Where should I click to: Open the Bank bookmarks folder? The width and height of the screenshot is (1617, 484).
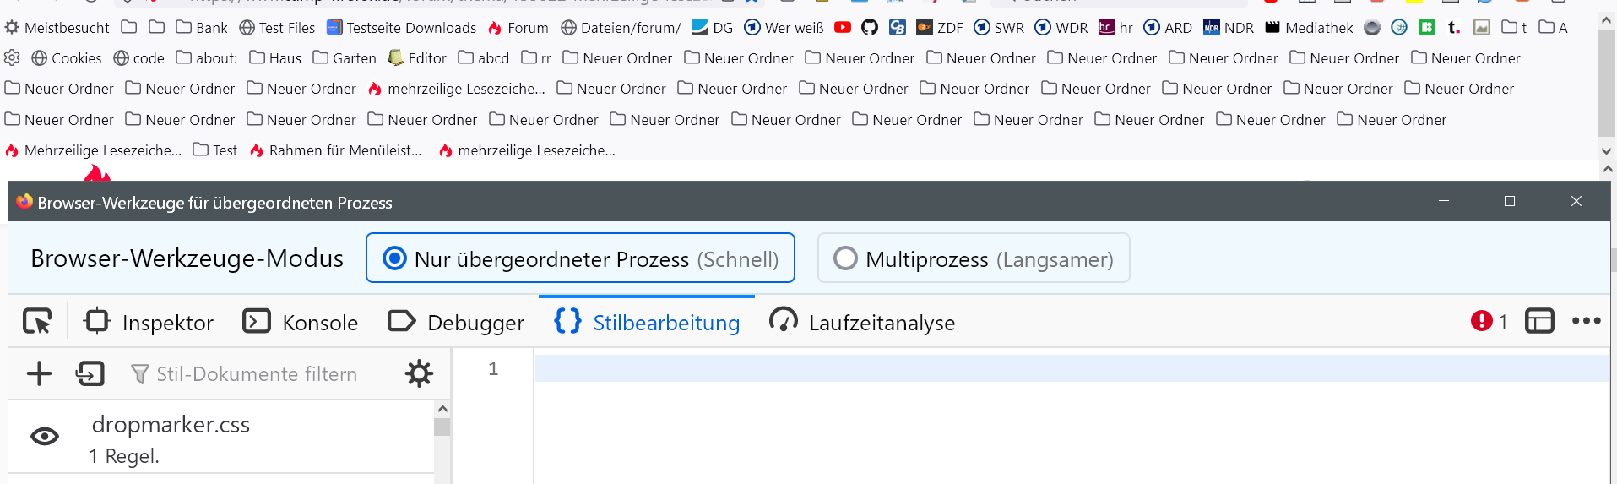coord(202,28)
